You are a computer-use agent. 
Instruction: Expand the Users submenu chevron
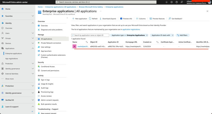(33, 33)
